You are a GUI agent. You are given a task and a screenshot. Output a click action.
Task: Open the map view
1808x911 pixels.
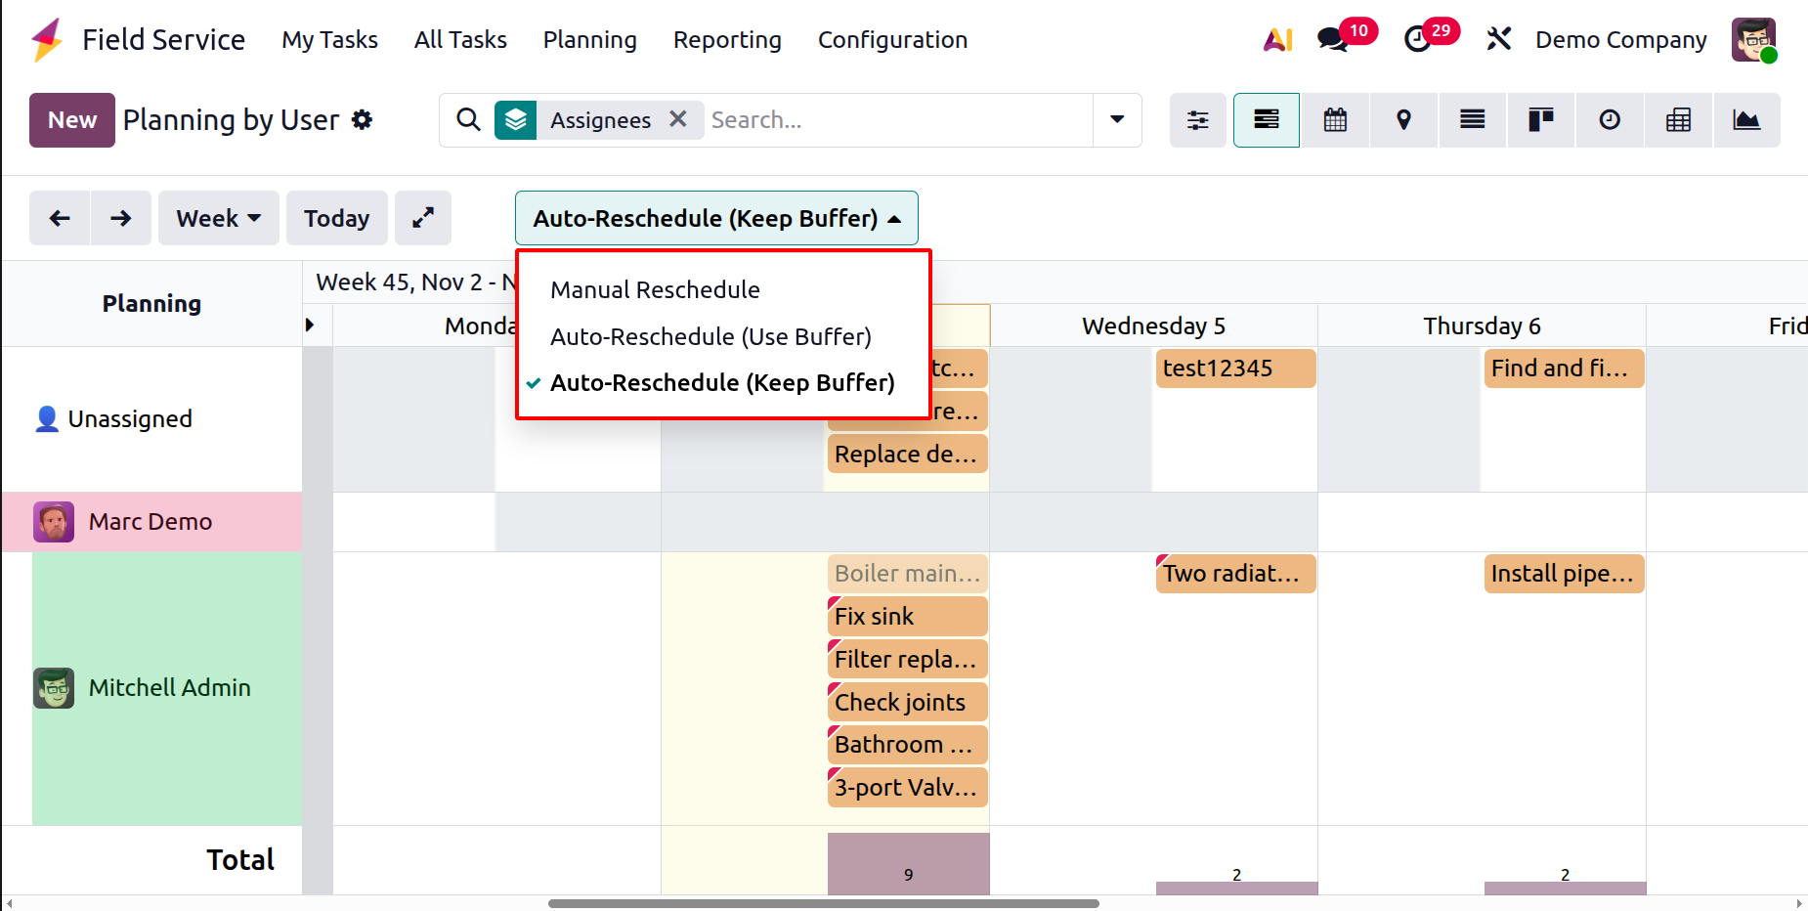1403,120
